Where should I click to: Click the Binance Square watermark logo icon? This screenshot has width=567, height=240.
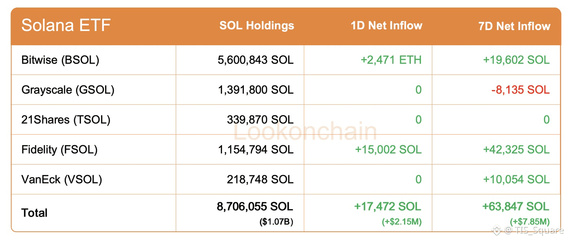tap(497, 230)
